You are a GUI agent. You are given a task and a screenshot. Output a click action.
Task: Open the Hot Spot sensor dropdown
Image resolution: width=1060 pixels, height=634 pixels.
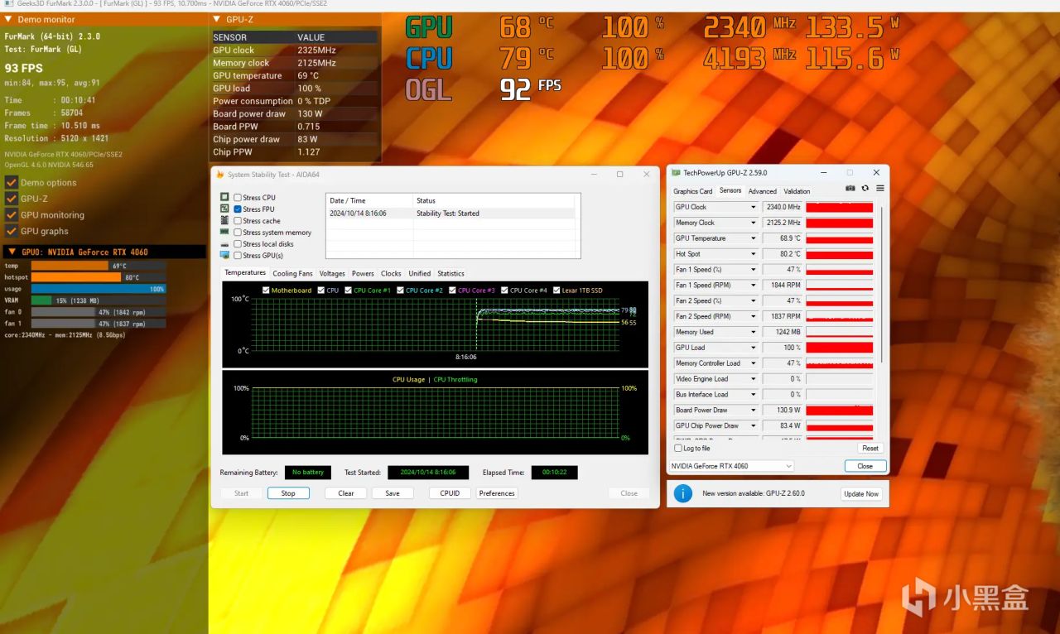coord(754,254)
